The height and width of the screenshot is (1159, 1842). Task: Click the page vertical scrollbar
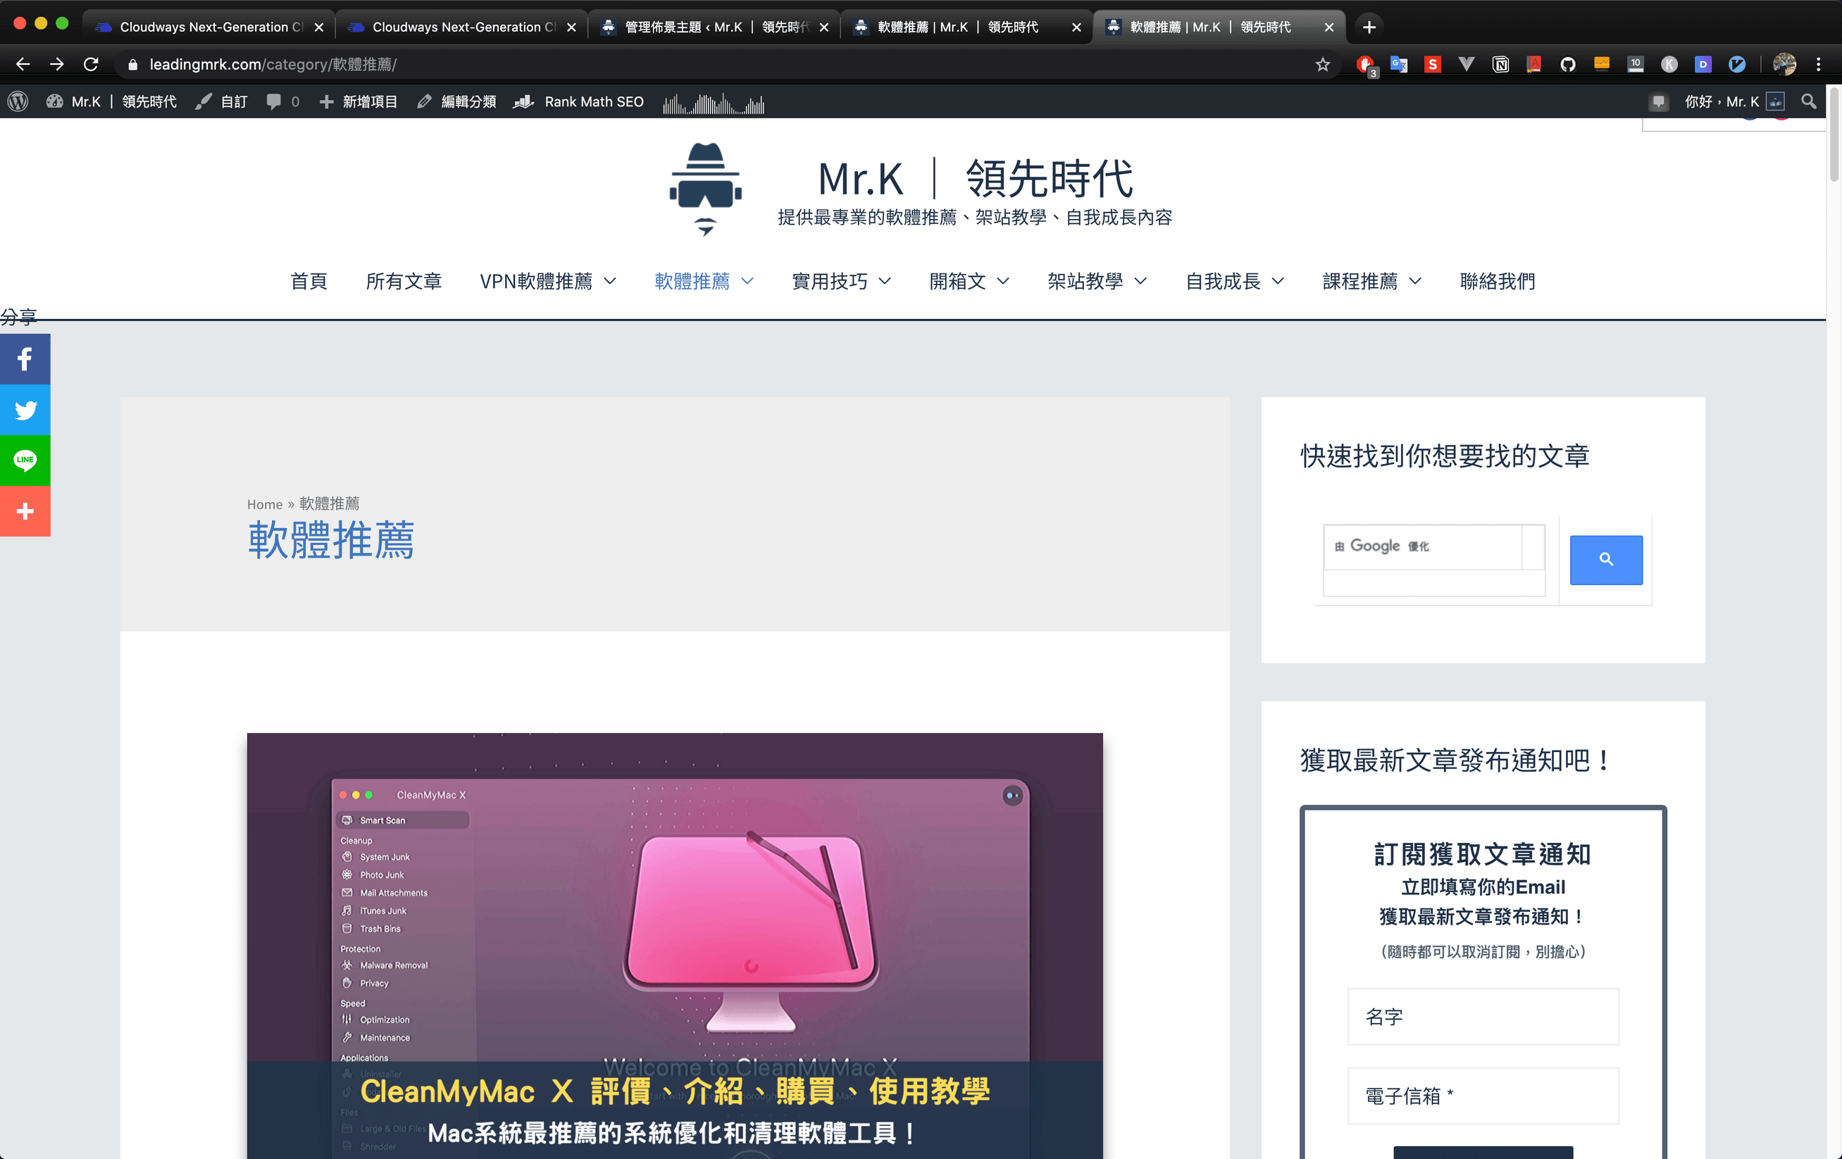[x=1834, y=134]
